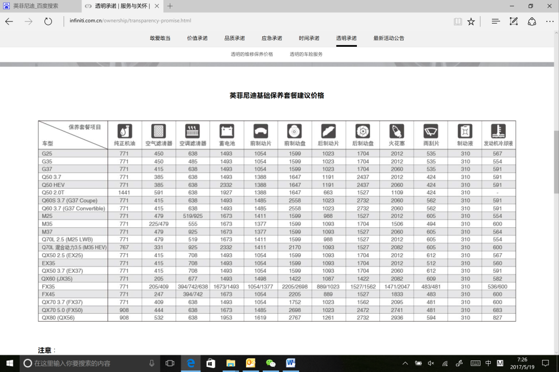Follow the 透明的车险服务 link
This screenshot has width=559, height=372.
pos(306,54)
